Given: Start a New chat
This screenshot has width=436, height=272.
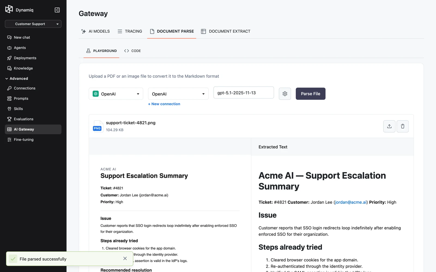Looking at the screenshot, I should coord(33,38).
